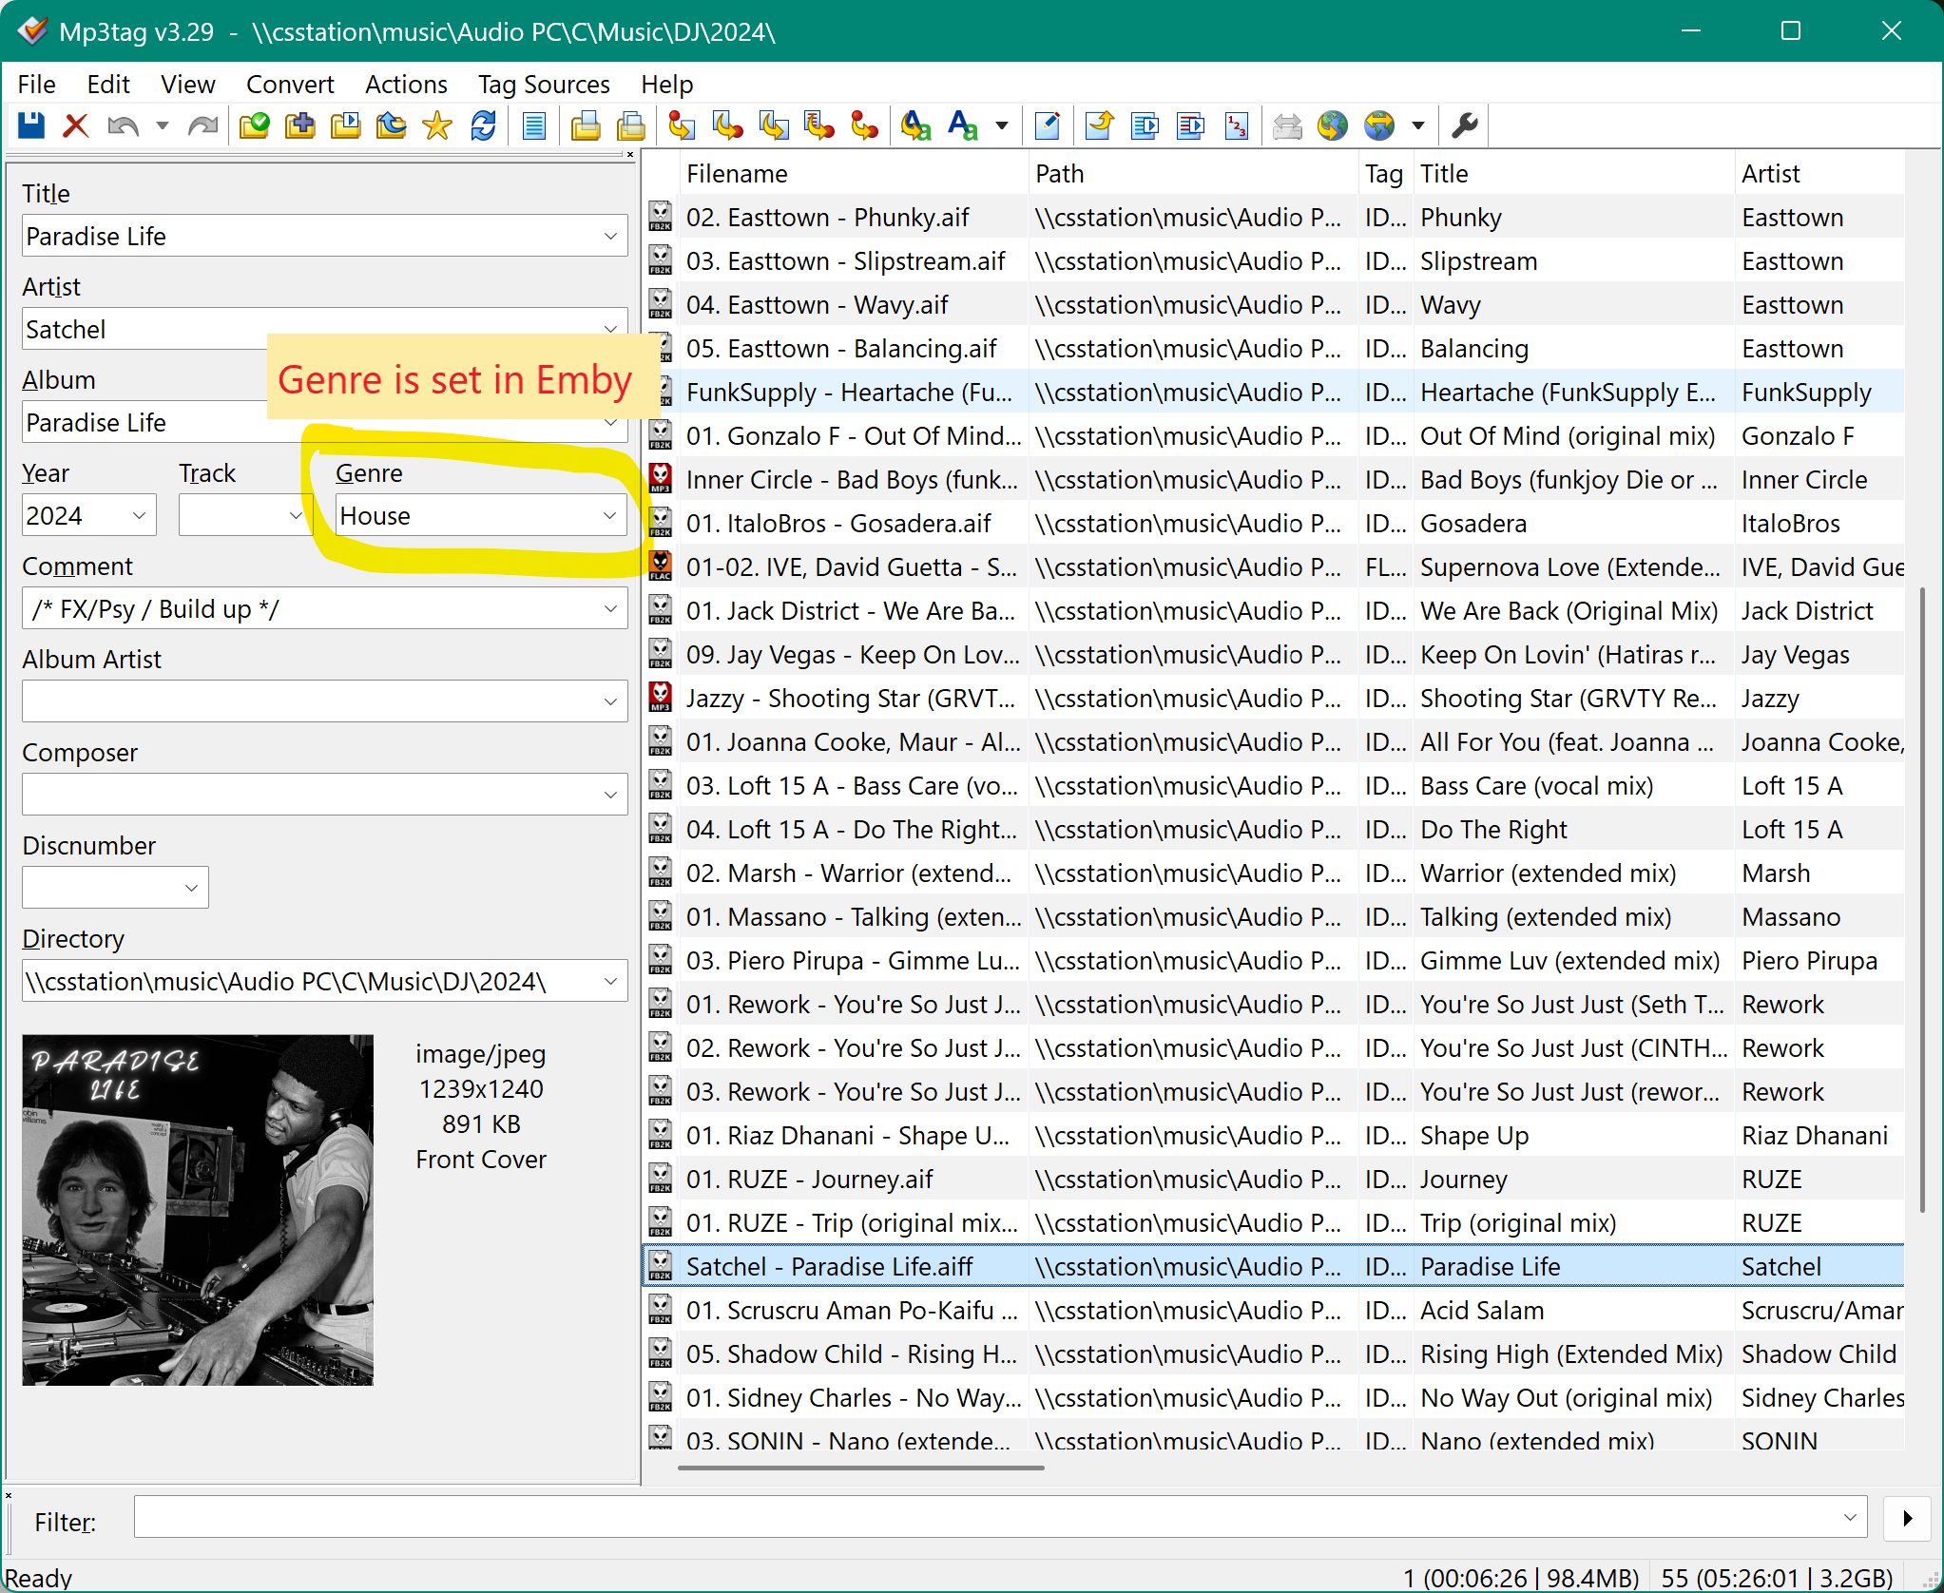The width and height of the screenshot is (1944, 1593).
Task: Open the Convert menu
Action: (289, 85)
